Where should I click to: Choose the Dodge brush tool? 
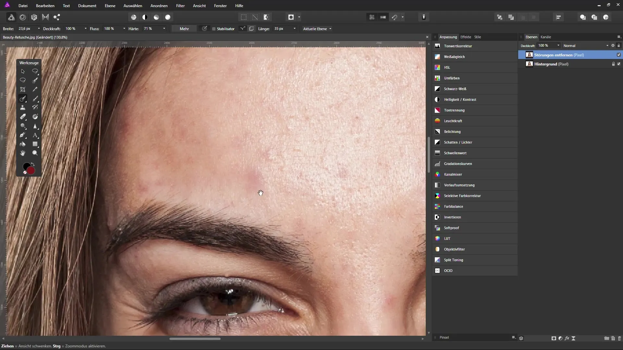23,126
